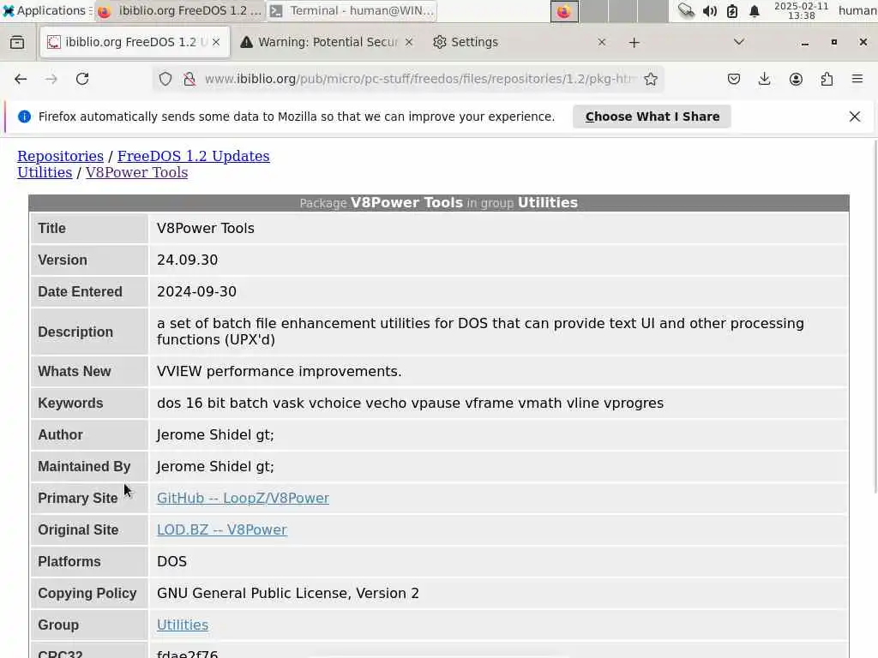Switch to Terminal window in the taskbar
This screenshot has height=658, width=878.
pos(352,10)
